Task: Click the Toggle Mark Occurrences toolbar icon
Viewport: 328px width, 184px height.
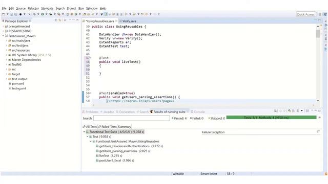Action: (x=106, y=14)
